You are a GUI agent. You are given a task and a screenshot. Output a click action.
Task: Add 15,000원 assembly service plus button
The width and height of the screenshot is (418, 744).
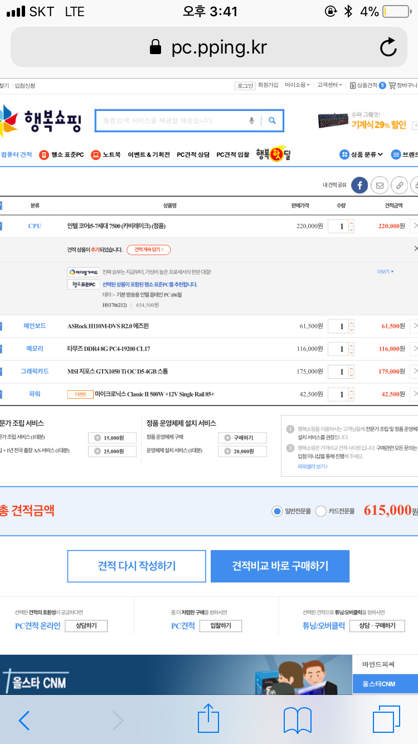[112, 438]
